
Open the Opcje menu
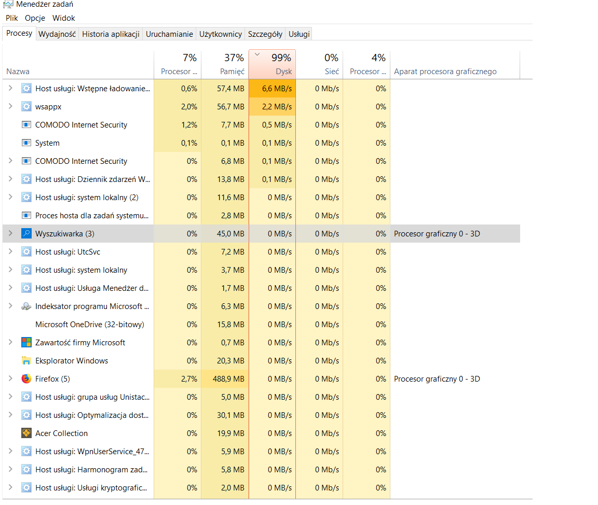(x=35, y=18)
